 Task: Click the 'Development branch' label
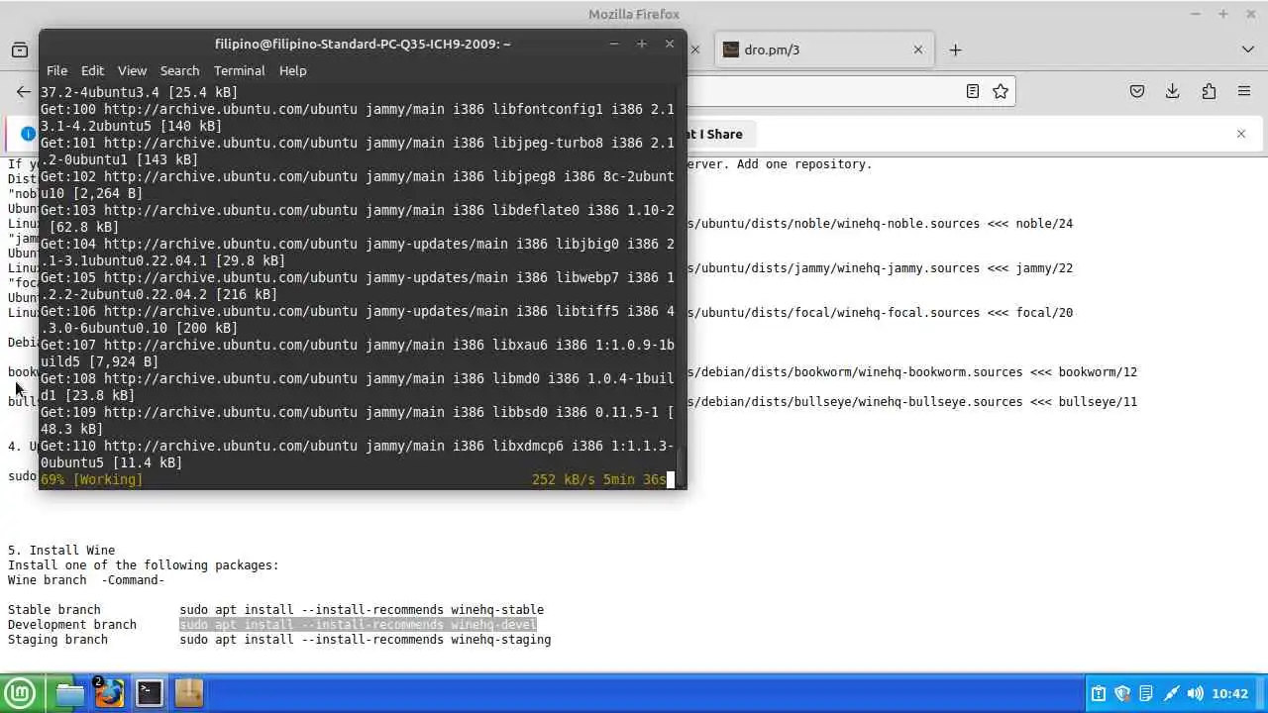pos(72,625)
